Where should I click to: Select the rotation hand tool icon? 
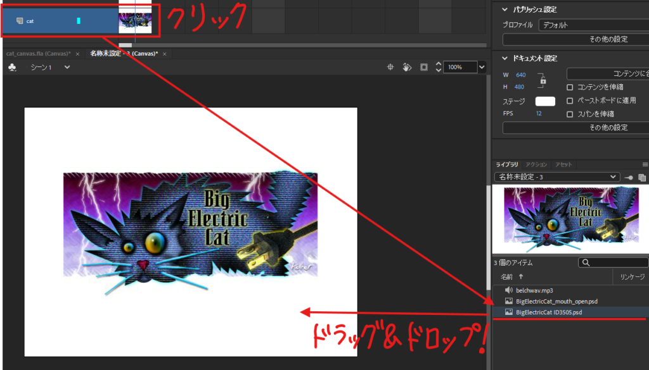(x=408, y=67)
